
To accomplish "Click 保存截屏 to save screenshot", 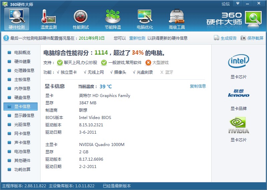I will [x=255, y=38].
